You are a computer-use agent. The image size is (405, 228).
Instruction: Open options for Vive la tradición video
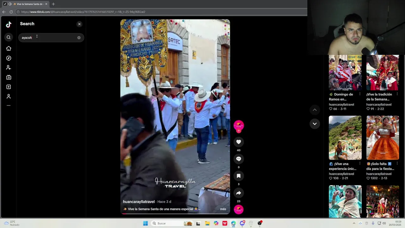point(397,94)
